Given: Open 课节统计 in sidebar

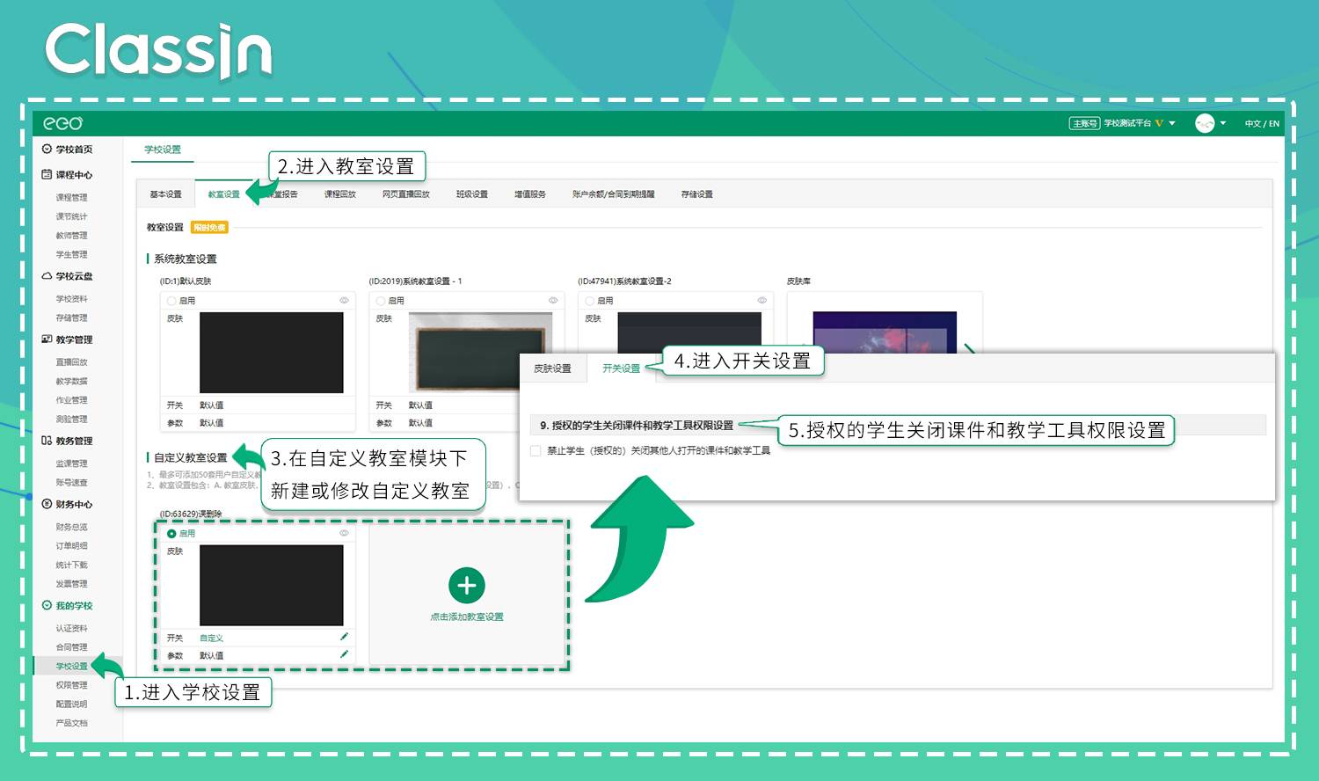Looking at the screenshot, I should click(72, 216).
